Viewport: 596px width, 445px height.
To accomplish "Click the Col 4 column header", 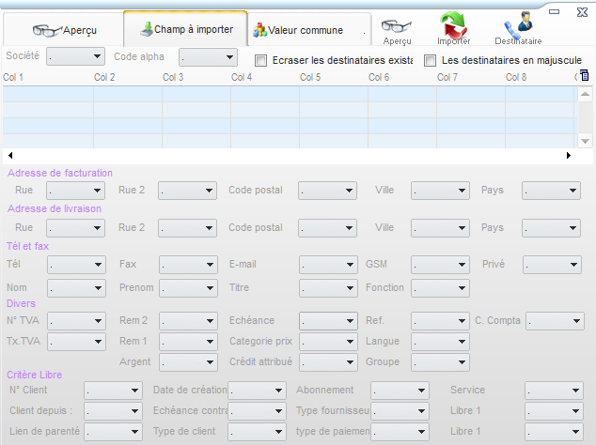I will (x=242, y=77).
